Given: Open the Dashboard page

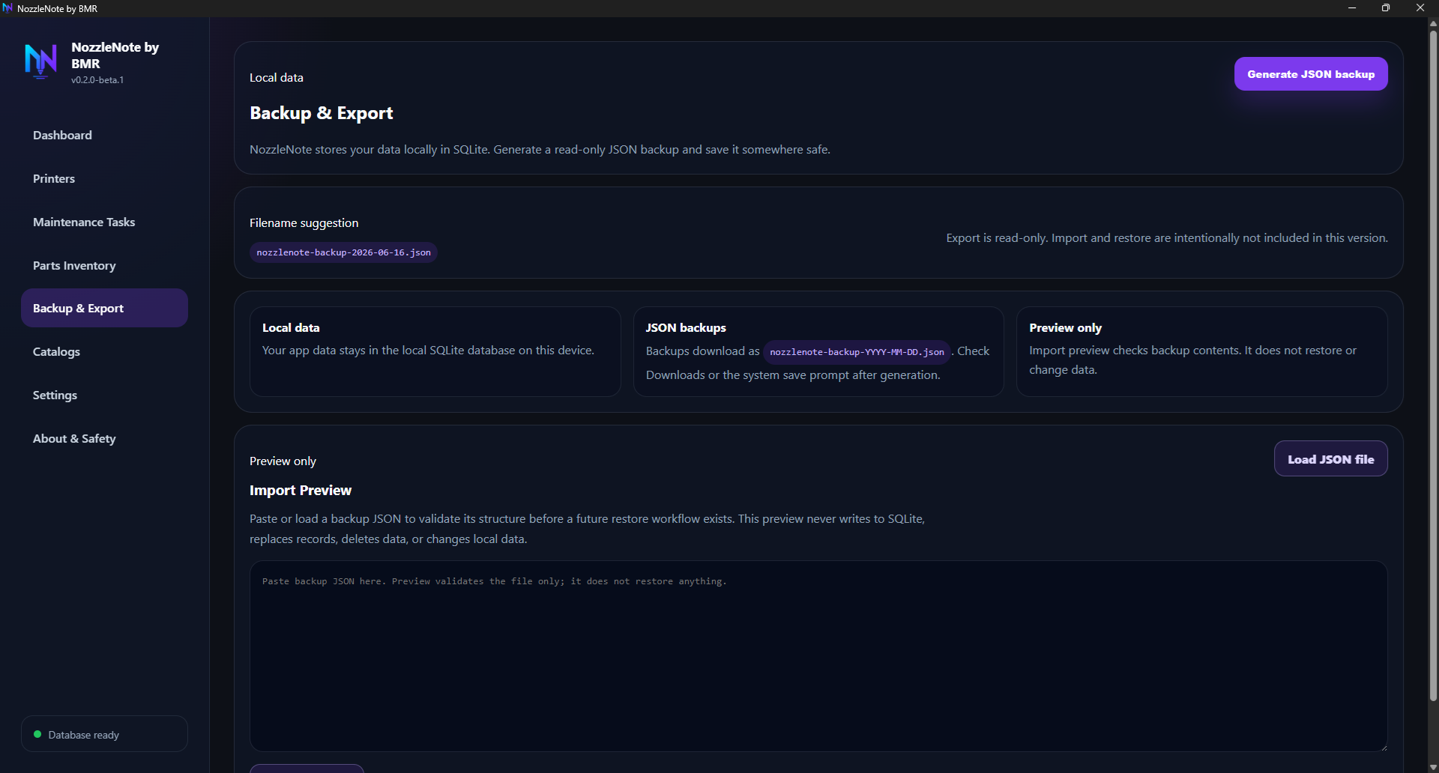Looking at the screenshot, I should 104,135.
